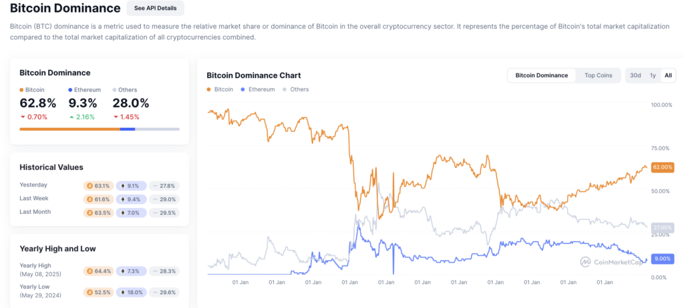Click the blue 9.00% Ethereum chart label
This screenshot has width=684, height=308.
pos(663,259)
